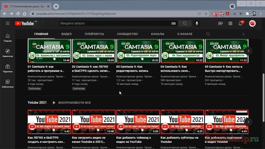Open video title 01 Camtasia 9

tap(46, 69)
